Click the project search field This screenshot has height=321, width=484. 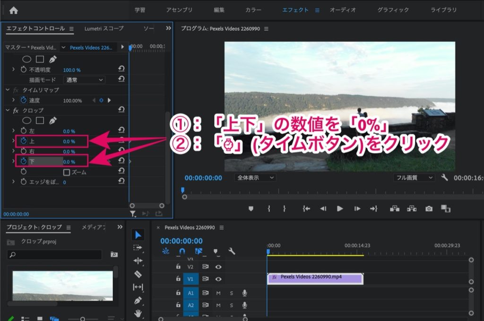coord(54,255)
